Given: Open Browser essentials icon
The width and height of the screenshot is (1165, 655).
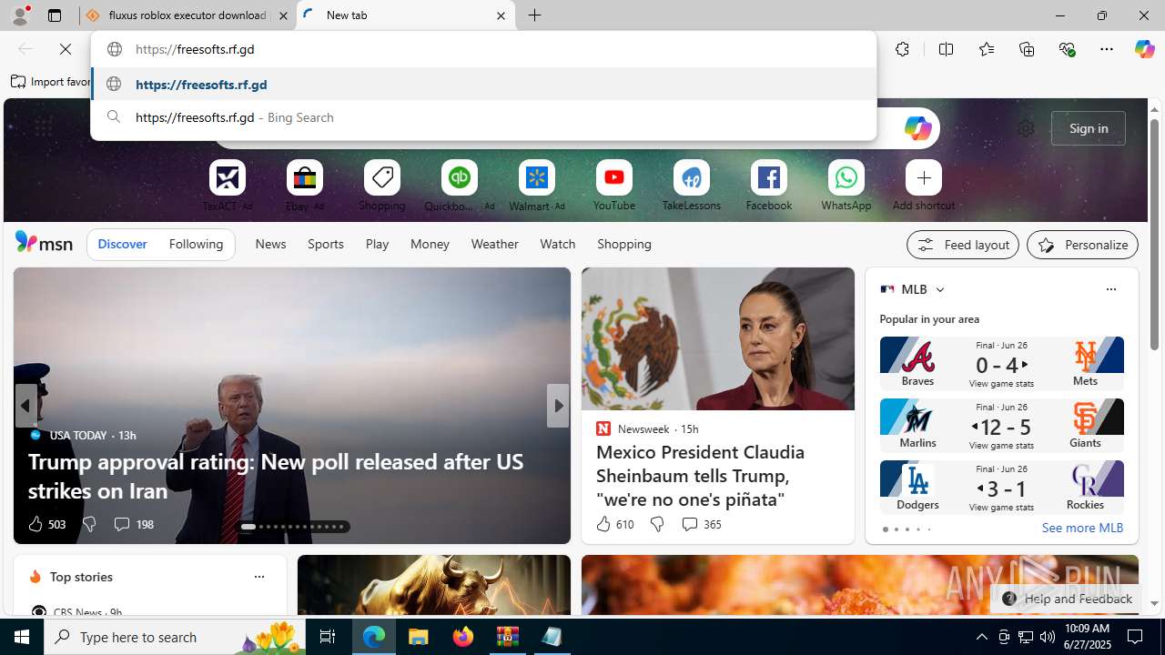Looking at the screenshot, I should (1067, 49).
